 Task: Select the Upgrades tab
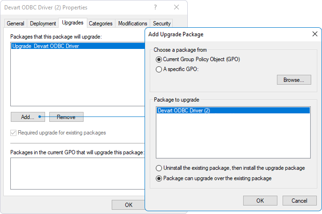pyautogui.click(x=73, y=23)
